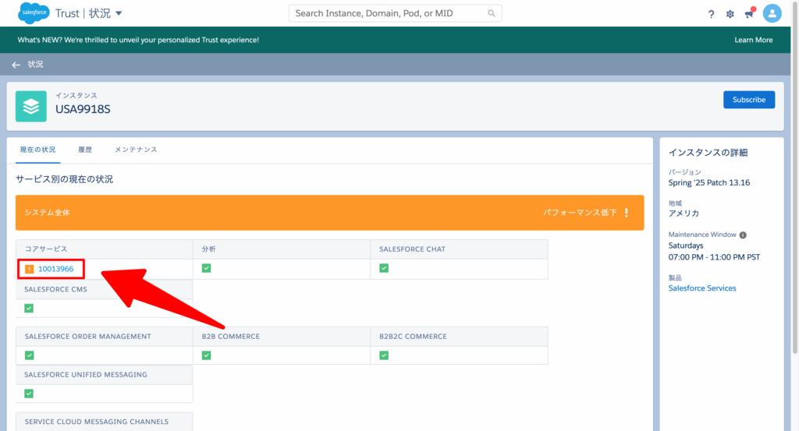
Task: Click the SALESFORCE CMS header
Action: point(55,289)
